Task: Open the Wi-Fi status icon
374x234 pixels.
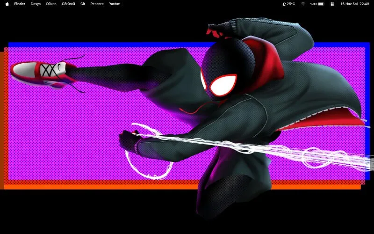Action: (x=303, y=4)
